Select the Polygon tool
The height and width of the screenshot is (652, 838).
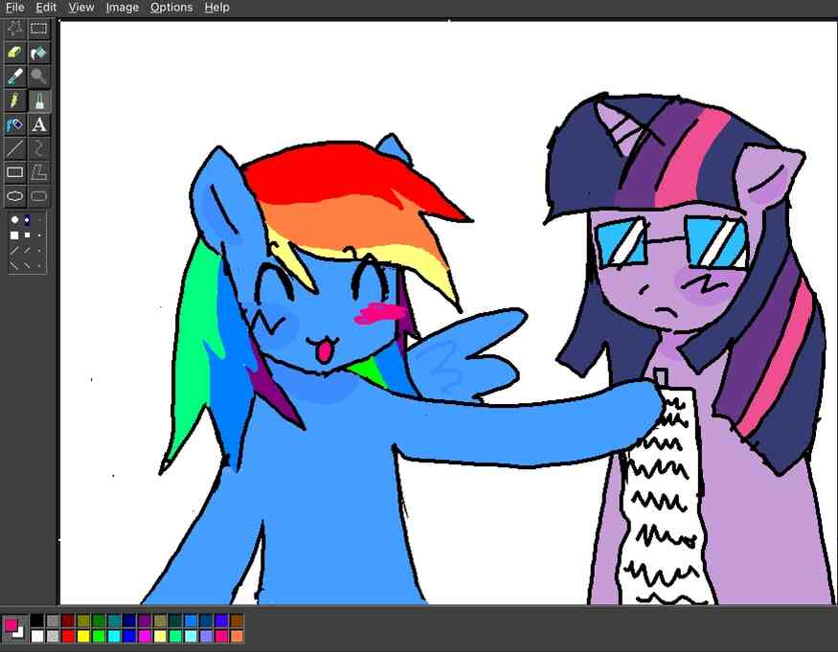tap(38, 172)
